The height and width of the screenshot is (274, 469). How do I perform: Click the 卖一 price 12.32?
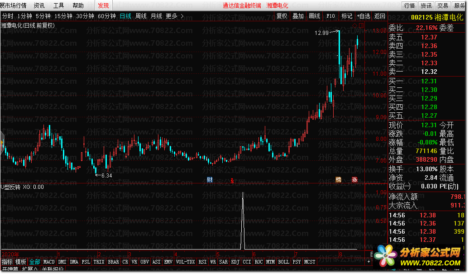coord(429,72)
